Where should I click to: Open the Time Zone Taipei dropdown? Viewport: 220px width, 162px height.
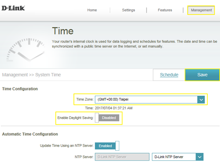pyautogui.click(x=150, y=100)
